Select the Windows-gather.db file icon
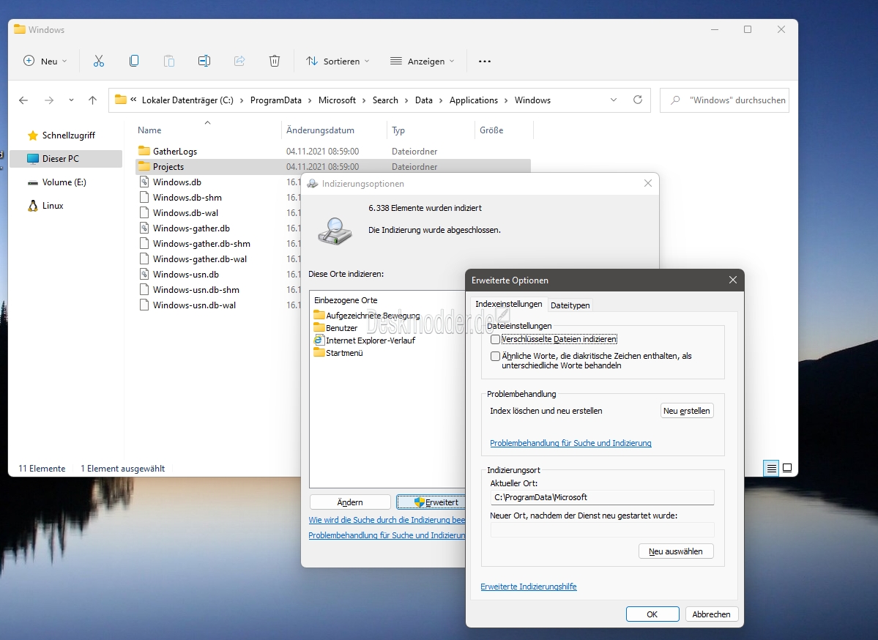The width and height of the screenshot is (878, 640). pos(144,228)
